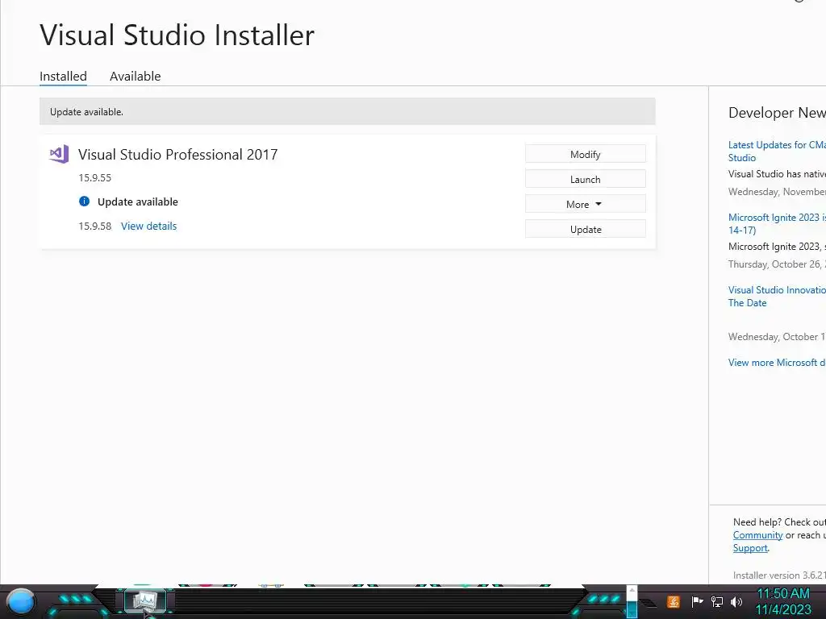Open the Action Center flag tray icon
Image resolution: width=826 pixels, height=619 pixels.
(697, 601)
